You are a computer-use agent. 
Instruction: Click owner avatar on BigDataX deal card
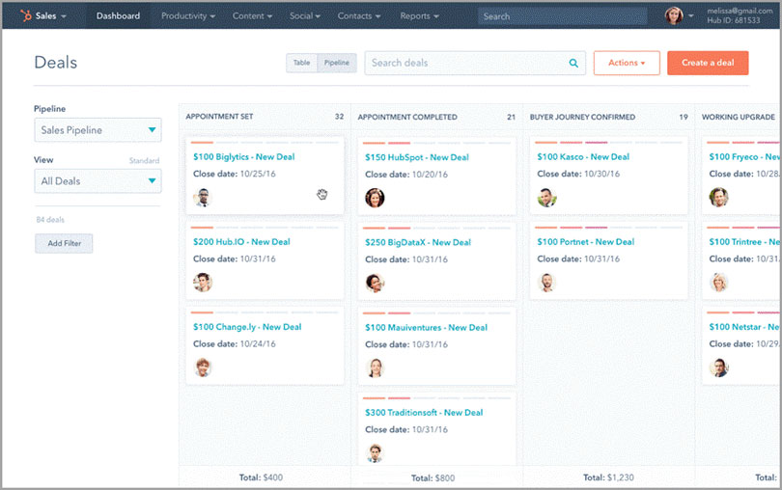[x=375, y=283]
